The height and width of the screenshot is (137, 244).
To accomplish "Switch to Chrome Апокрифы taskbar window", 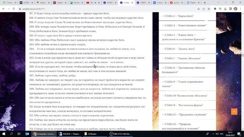I will tap(44, 134).
